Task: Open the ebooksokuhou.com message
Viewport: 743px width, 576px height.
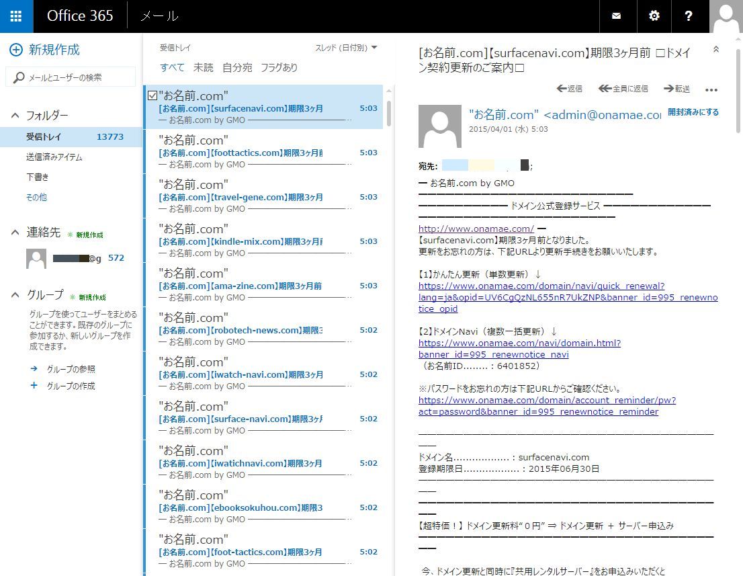Action: [x=263, y=506]
